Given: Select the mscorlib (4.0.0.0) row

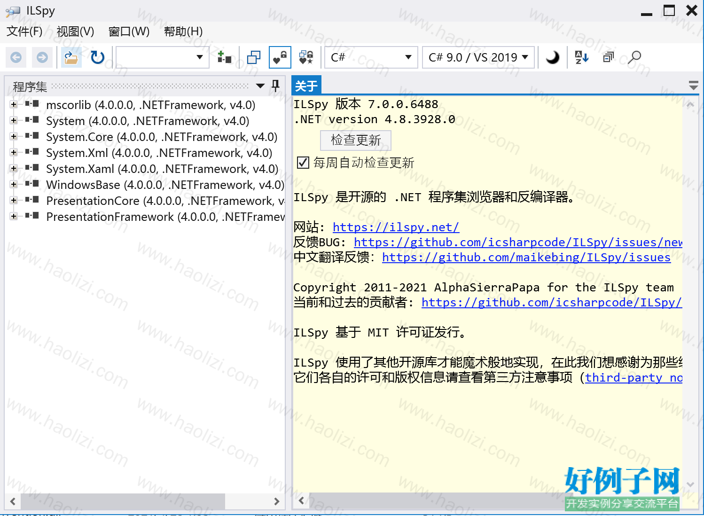Looking at the screenshot, I should click(x=151, y=104).
